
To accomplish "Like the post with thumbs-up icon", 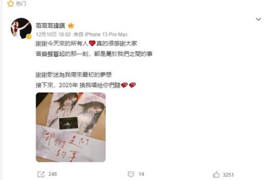I will [216, 174].
